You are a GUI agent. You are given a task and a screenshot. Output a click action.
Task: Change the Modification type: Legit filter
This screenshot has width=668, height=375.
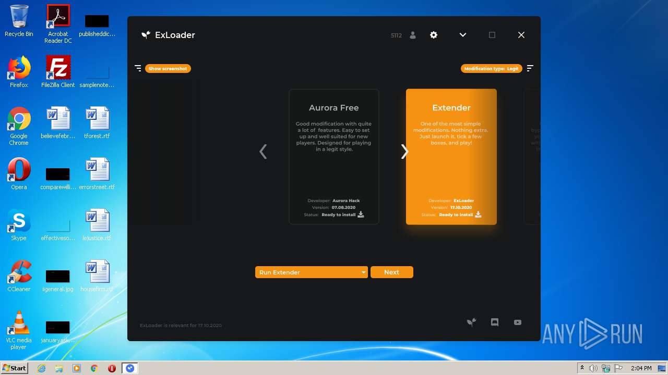click(x=492, y=68)
